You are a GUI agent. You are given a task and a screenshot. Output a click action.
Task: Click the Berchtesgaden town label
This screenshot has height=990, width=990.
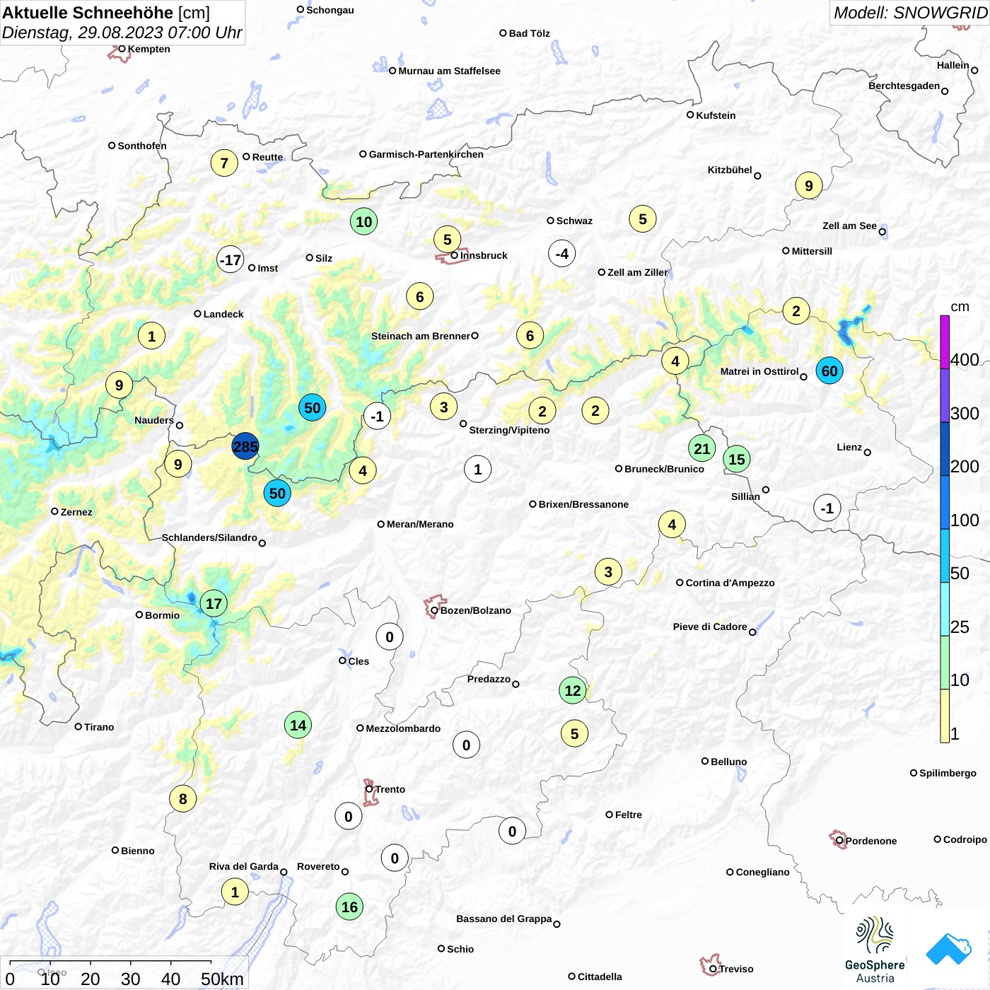coord(904,86)
